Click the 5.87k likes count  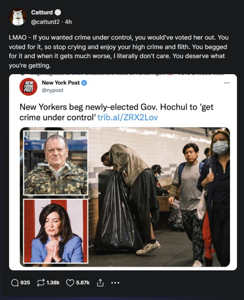pos(83,283)
